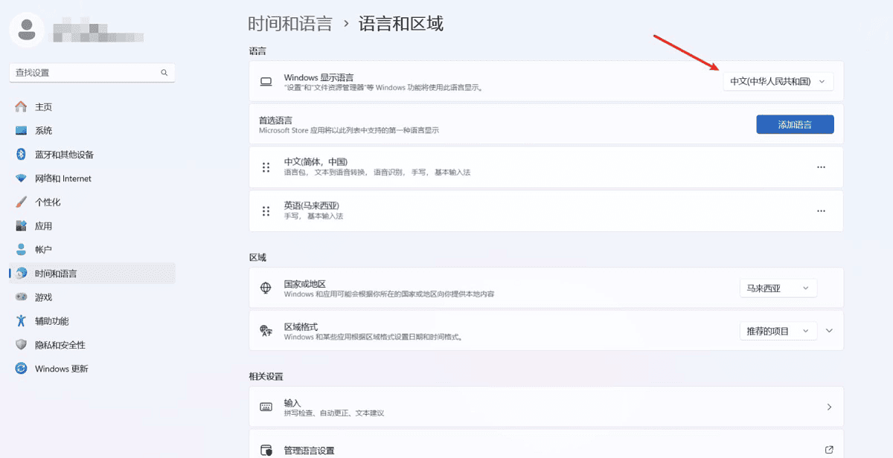893x458 pixels.
Task: Click the Windows 显示语言 label
Action: 319,77
